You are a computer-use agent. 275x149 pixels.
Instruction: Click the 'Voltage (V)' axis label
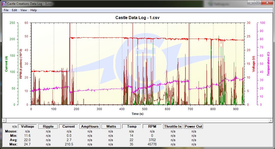pyautogui.click(x=253, y=64)
